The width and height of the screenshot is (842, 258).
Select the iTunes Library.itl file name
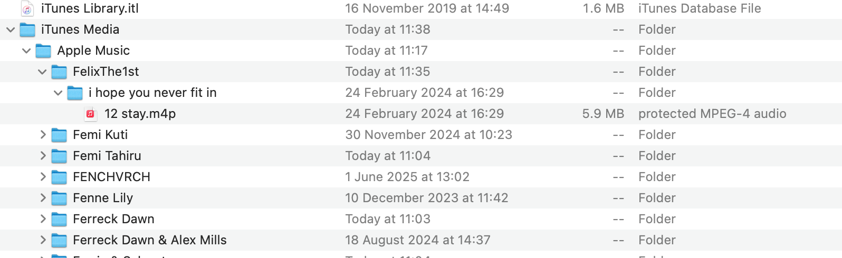90,8
